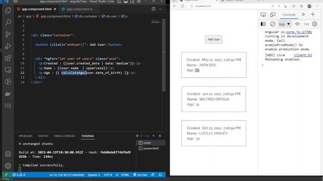The height and width of the screenshot is (181, 323).
Task: Start Go Live server
Action: 140,175
